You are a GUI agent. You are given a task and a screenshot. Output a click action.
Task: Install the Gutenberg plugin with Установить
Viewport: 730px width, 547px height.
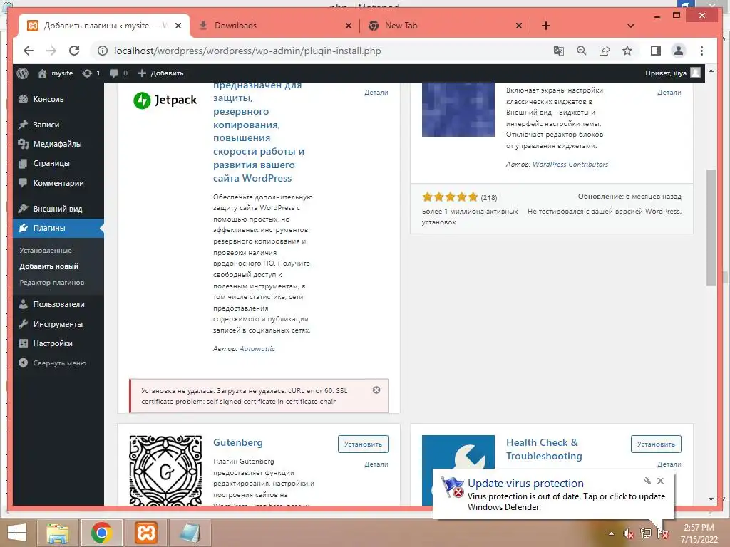coord(363,444)
